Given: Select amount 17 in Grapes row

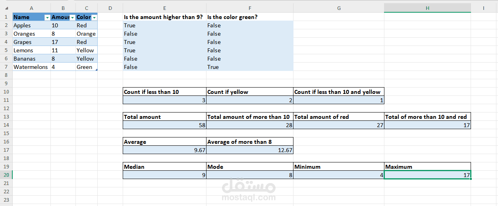Looking at the screenshot, I should (63, 42).
